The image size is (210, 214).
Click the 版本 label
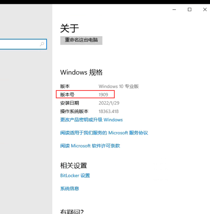(x=65, y=86)
